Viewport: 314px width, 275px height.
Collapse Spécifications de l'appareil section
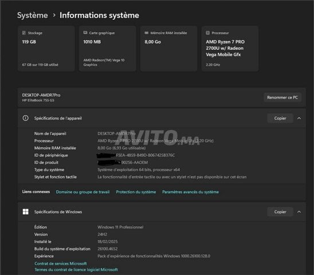[x=299, y=119]
